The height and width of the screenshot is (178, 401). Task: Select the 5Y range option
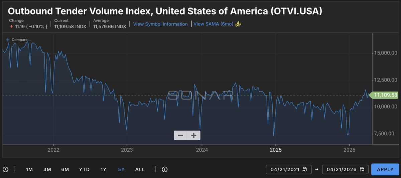[121, 169]
